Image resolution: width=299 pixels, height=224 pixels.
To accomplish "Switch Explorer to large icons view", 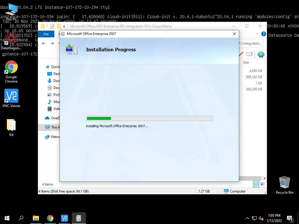I will (263, 184).
